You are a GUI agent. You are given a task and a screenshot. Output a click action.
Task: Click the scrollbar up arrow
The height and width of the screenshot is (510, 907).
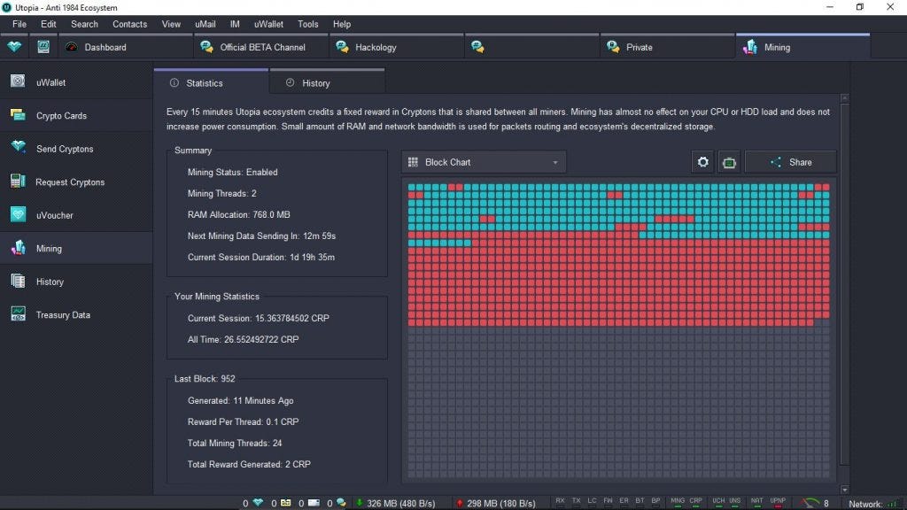coord(844,98)
